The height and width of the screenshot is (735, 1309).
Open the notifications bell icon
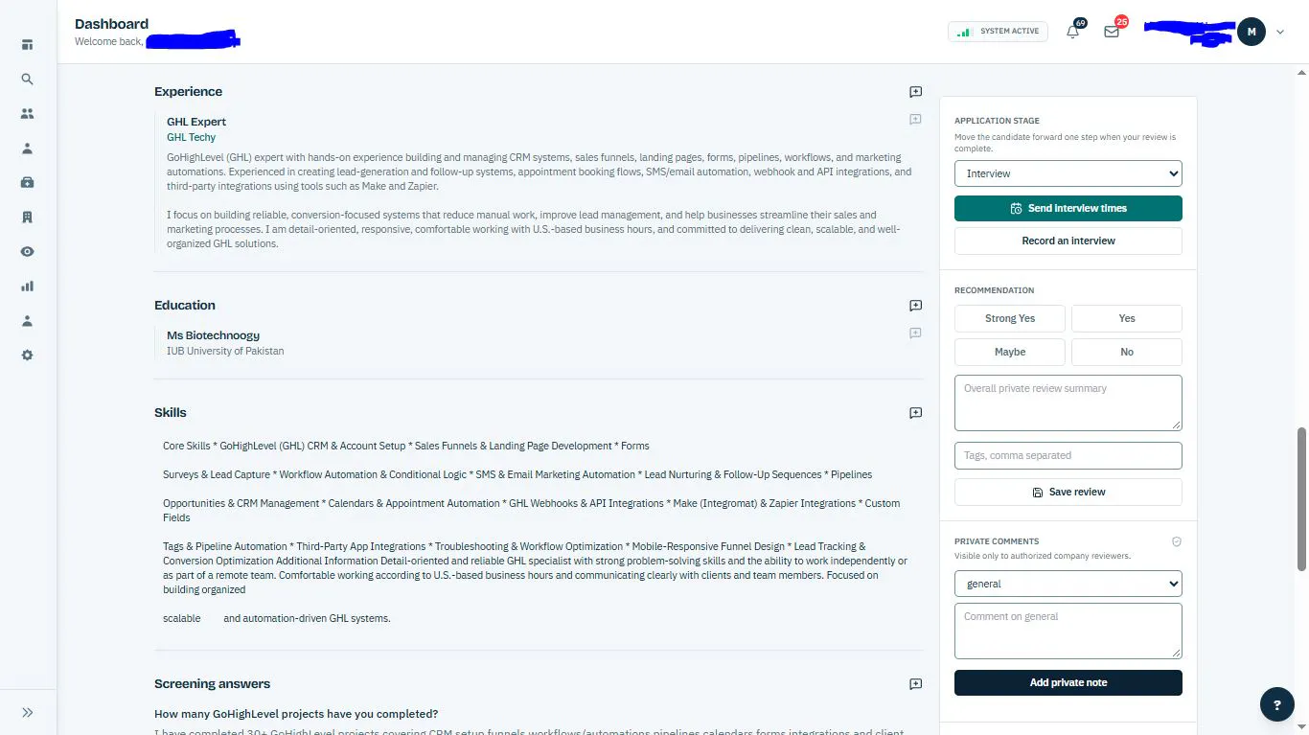[1072, 32]
